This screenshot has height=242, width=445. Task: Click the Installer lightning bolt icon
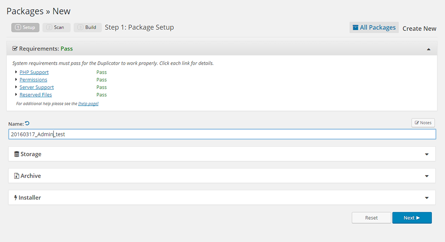[x=16, y=198]
